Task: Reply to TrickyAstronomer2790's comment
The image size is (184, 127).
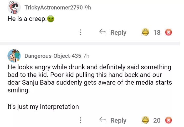Action: 113,32
